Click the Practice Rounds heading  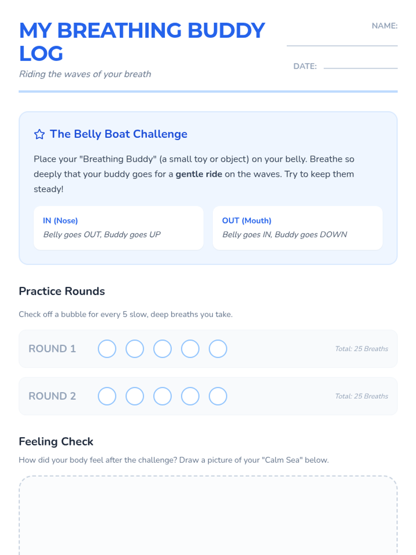[62, 291]
